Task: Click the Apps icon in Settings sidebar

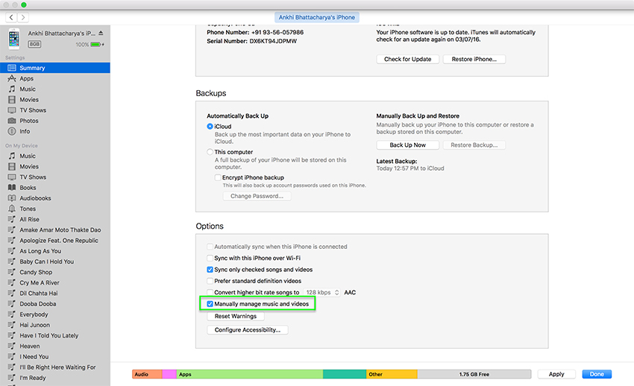Action: [12, 78]
